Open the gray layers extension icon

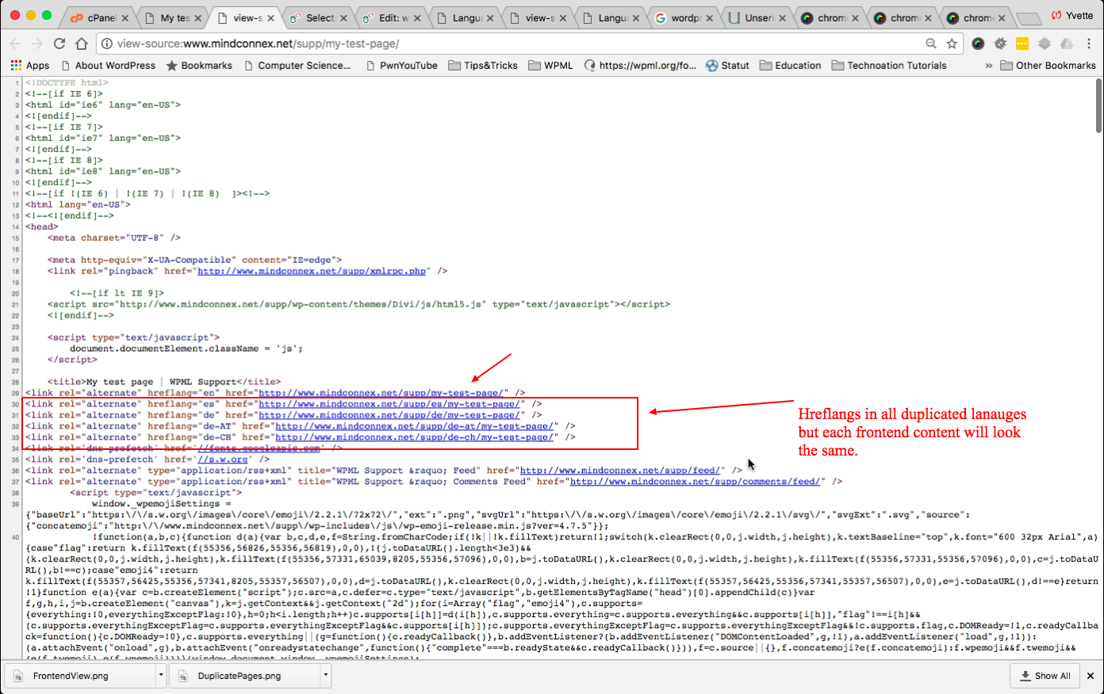pos(1045,44)
